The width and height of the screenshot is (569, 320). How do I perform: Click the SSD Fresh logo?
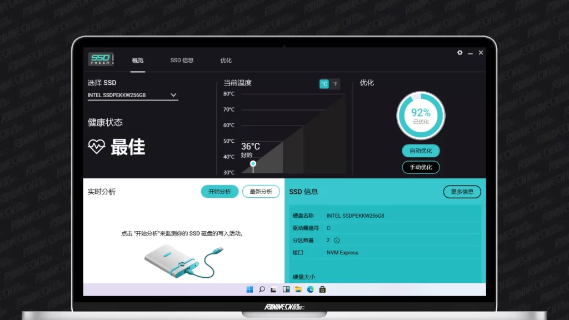click(x=101, y=59)
